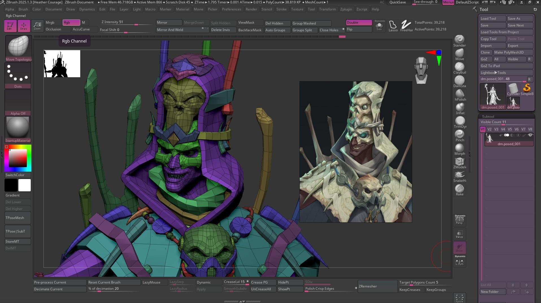Select the Rake brush
This screenshot has height=303, width=541.
click(x=460, y=190)
